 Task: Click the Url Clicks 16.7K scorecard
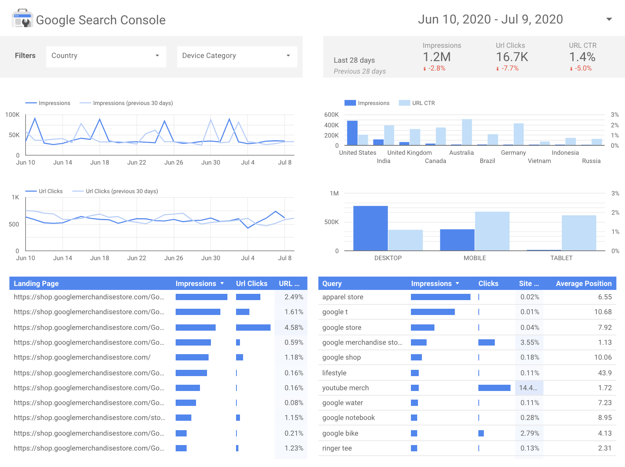pyautogui.click(x=512, y=56)
